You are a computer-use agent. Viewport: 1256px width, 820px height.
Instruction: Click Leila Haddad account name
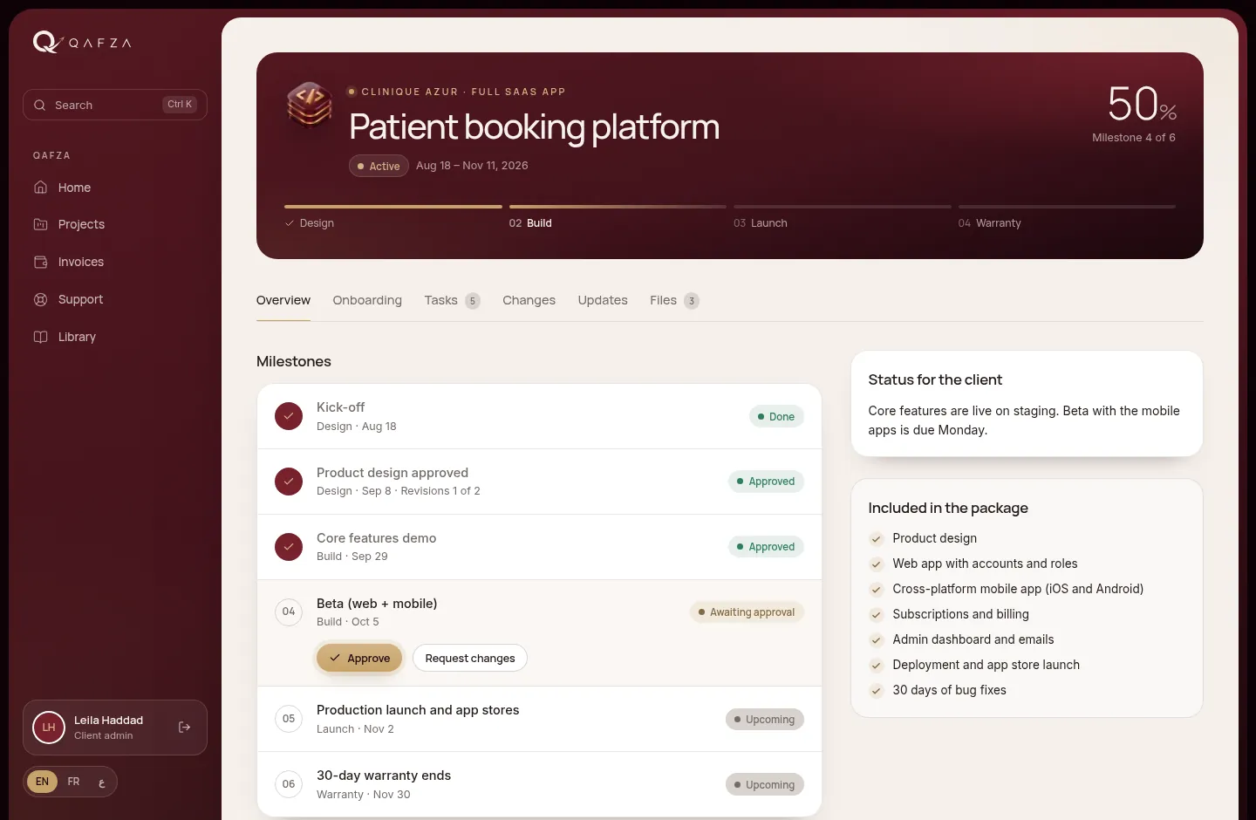pyautogui.click(x=108, y=721)
